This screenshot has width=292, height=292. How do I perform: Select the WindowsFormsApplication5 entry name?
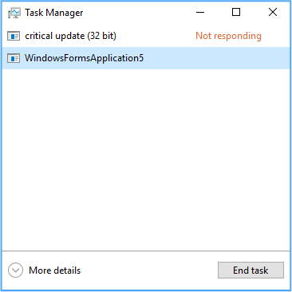84,58
